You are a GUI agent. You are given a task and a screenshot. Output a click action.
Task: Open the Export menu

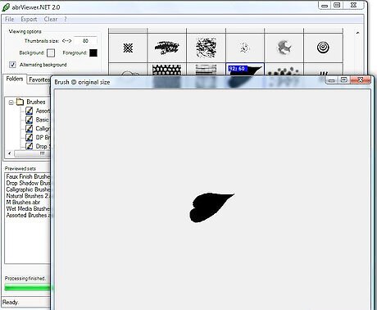pyautogui.click(x=29, y=19)
